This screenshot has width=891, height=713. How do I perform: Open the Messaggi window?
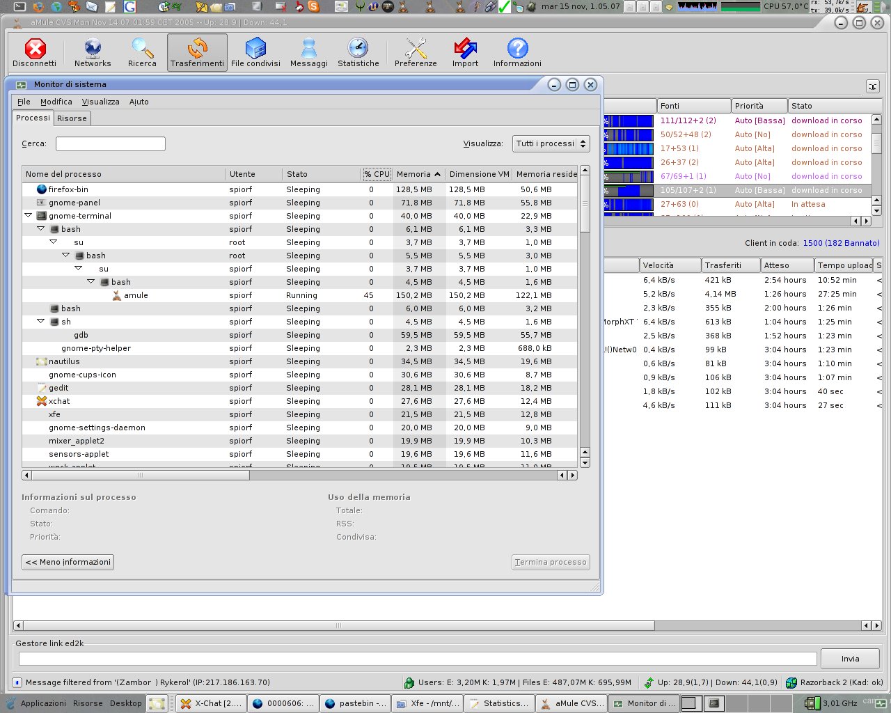308,53
